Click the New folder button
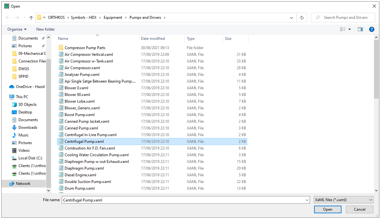Viewport: 380px width, 219px height. tap(46, 29)
